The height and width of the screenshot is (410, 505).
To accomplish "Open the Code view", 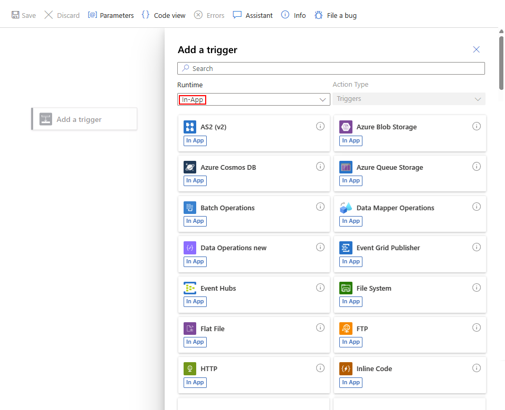I will click(164, 15).
